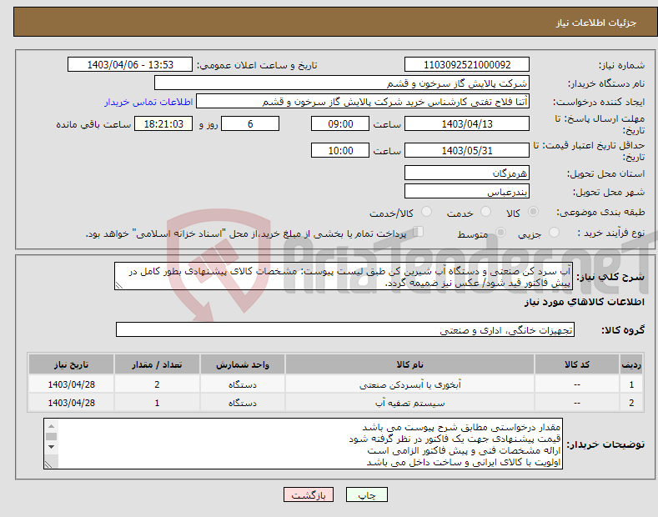Click unit دستگاه in row two
This screenshot has height=517, width=658.
click(x=243, y=403)
